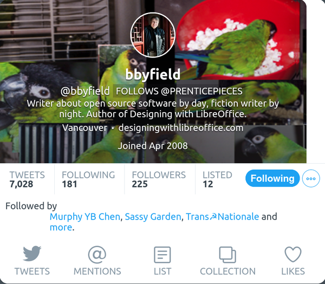The height and width of the screenshot is (284, 325).
Task: Visit designingwithlibreoffice.com website link
Action: pos(181,128)
